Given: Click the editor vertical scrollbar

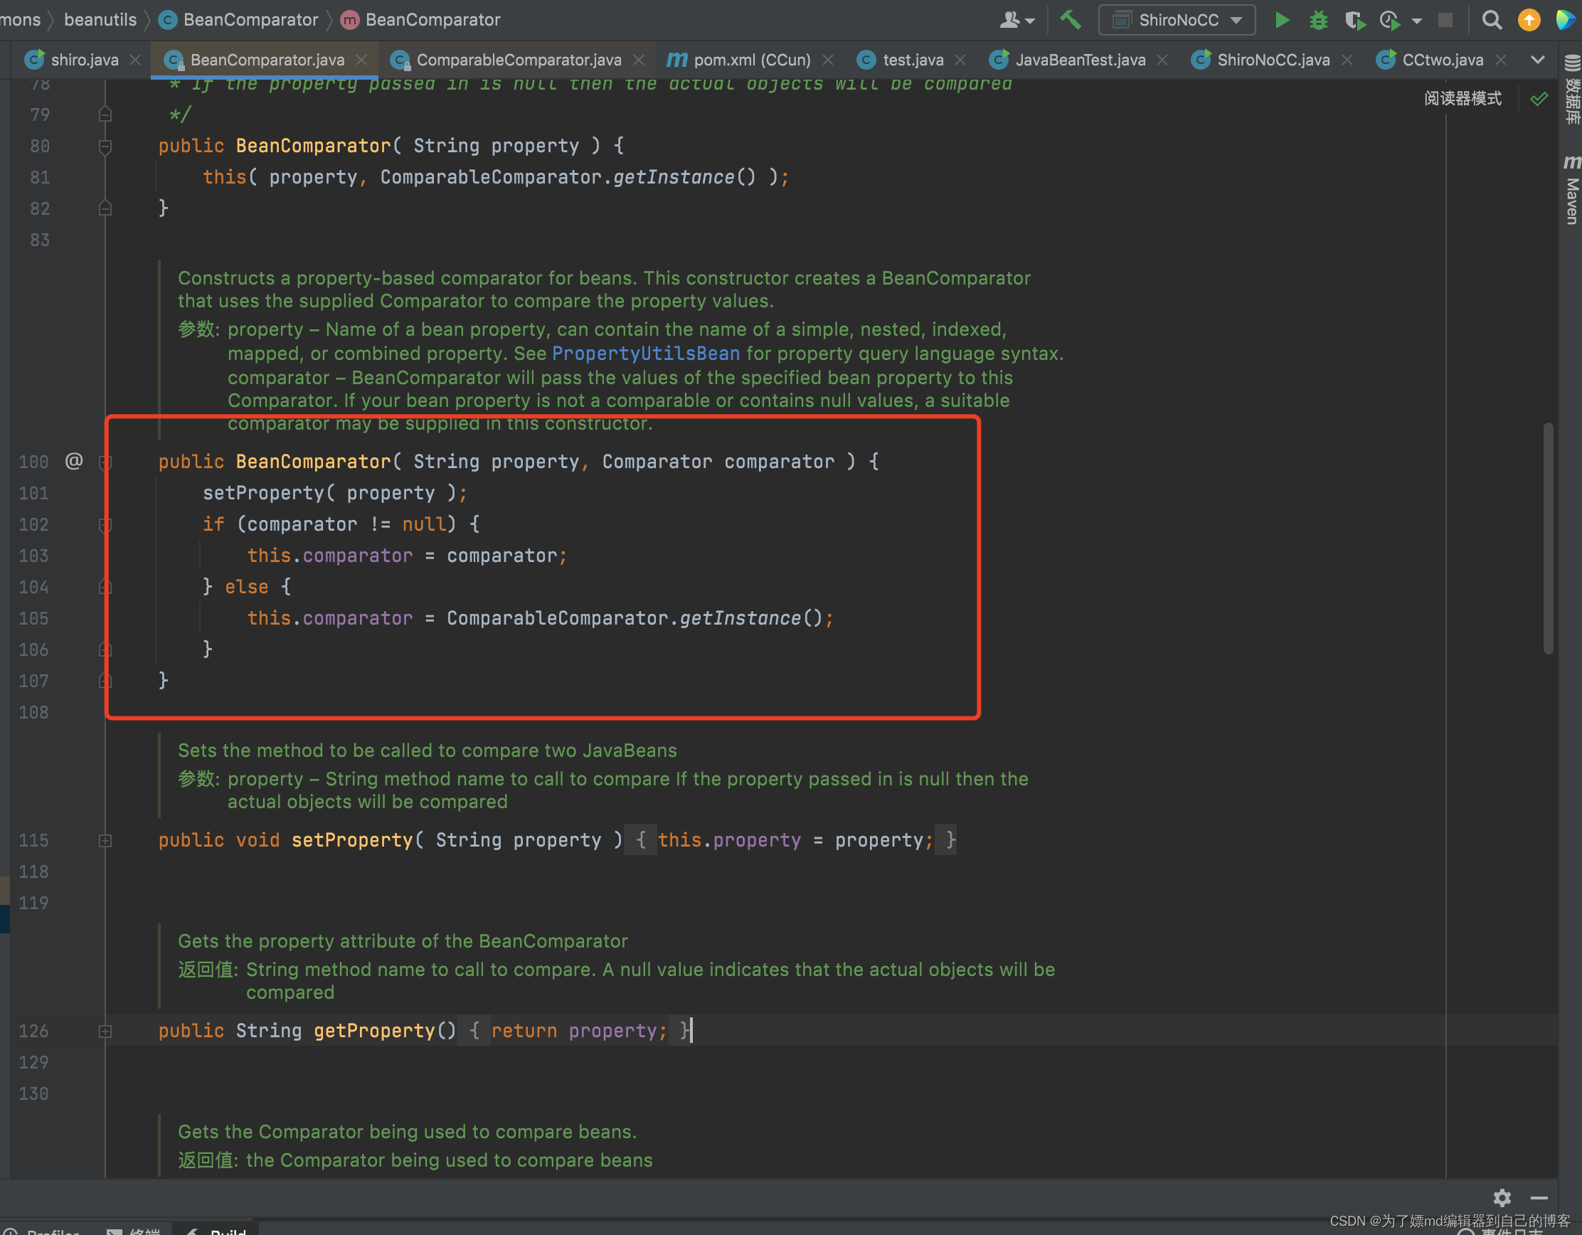Looking at the screenshot, I should [1548, 539].
